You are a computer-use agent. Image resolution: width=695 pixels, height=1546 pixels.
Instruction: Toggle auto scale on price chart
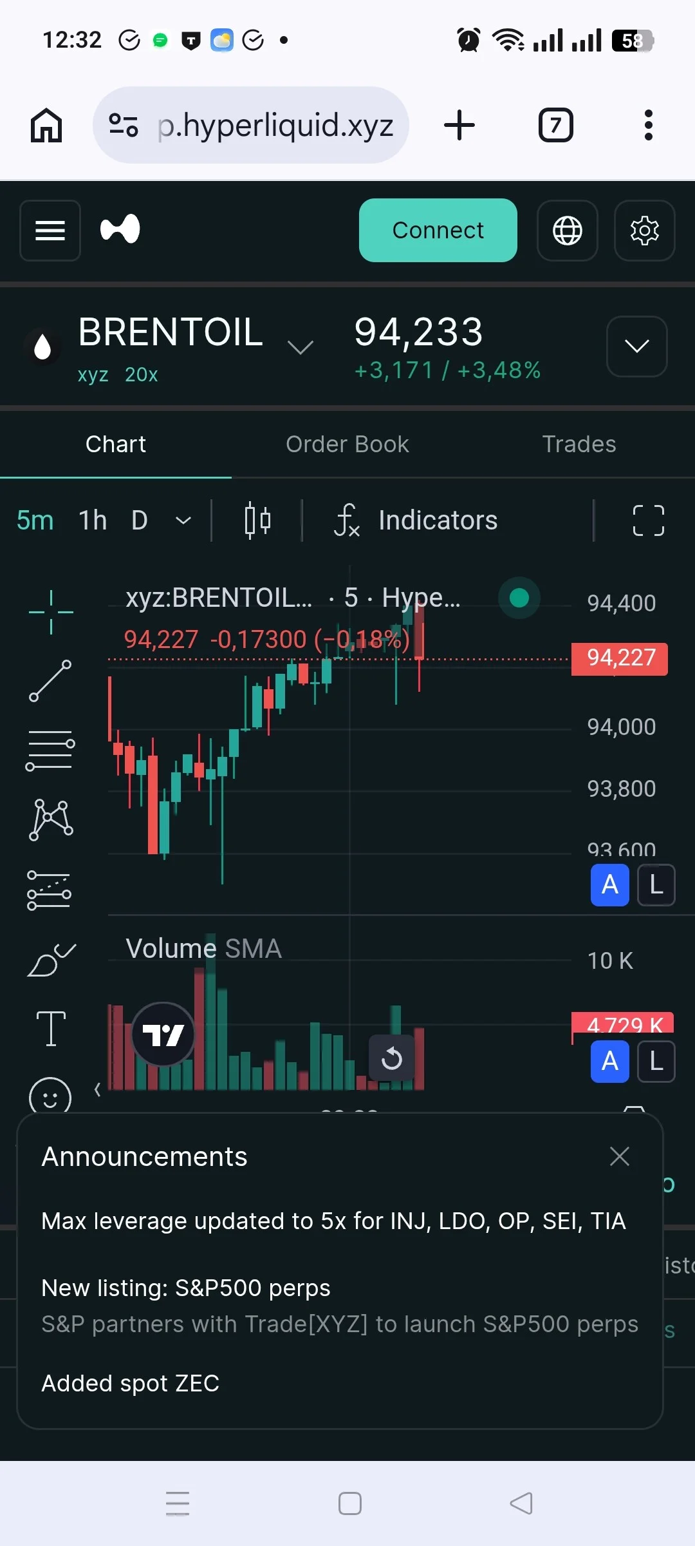(610, 885)
